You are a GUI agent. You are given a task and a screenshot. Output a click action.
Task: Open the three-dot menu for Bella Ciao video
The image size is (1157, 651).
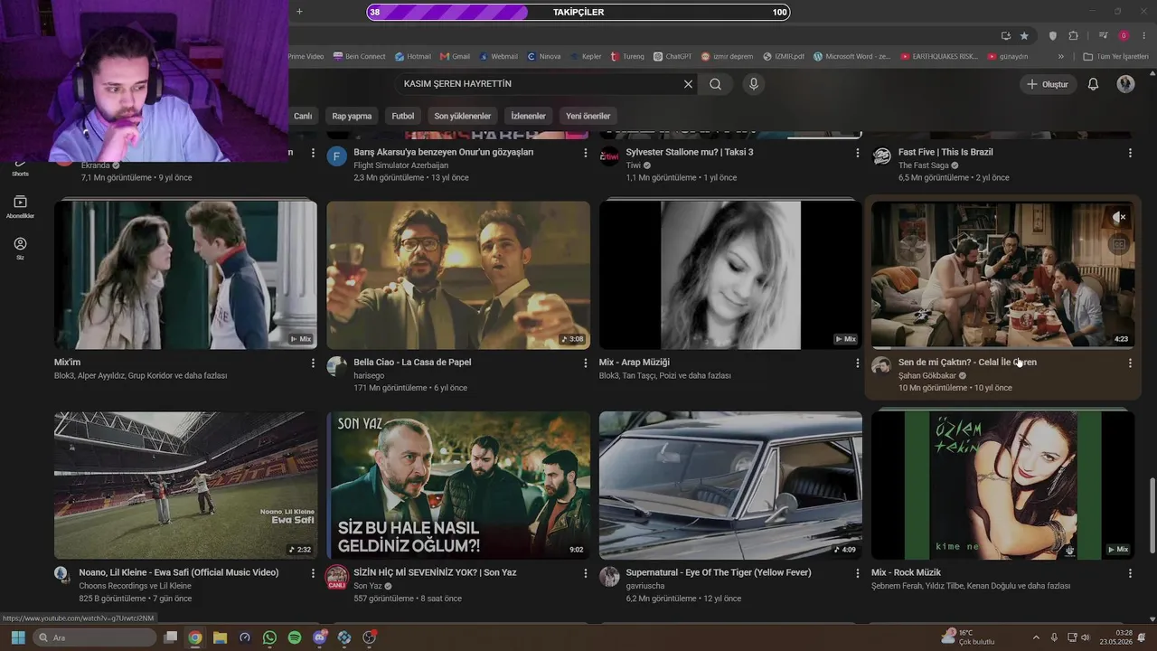click(x=585, y=363)
